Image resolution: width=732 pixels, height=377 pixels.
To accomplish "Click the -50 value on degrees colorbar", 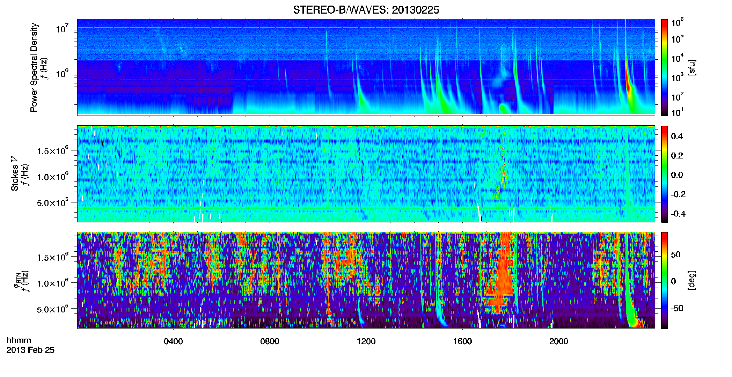I will (677, 308).
